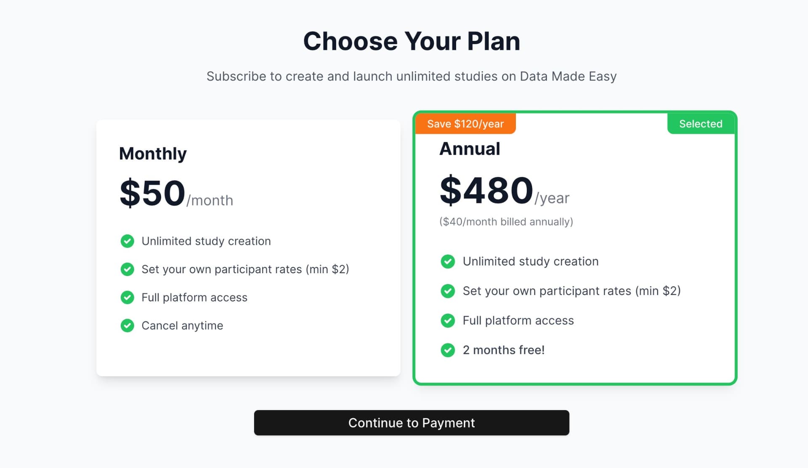
Task: Click the checkmark beside 'Unlimited study creation' on Annual
Action: [448, 261]
